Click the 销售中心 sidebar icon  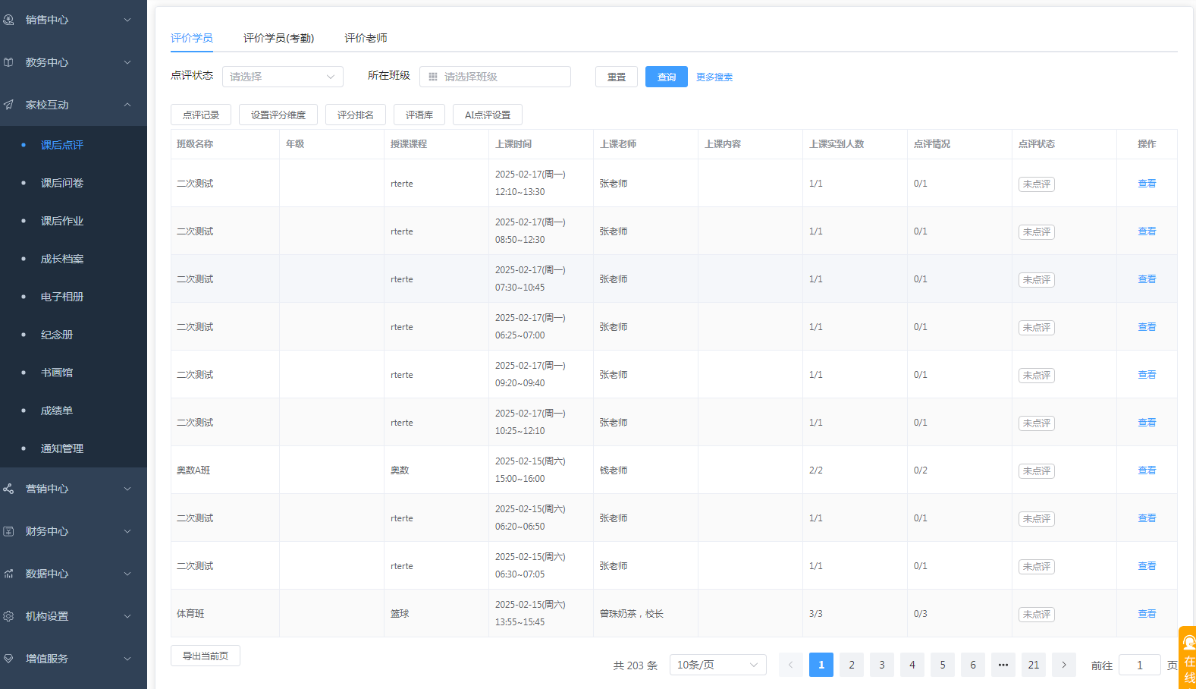tap(8, 20)
